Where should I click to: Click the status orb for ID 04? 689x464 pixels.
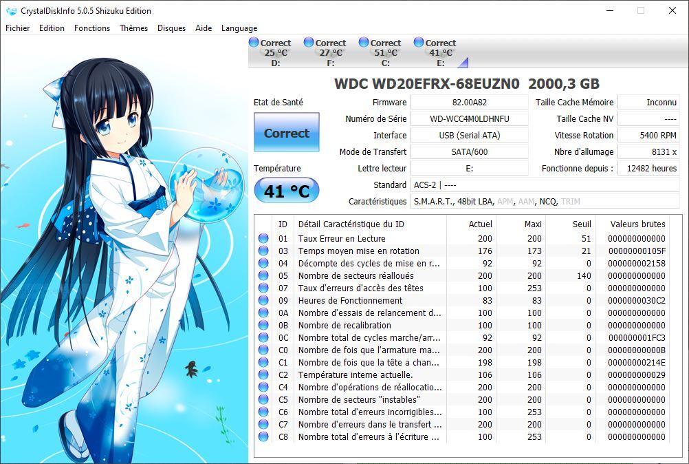click(x=263, y=263)
